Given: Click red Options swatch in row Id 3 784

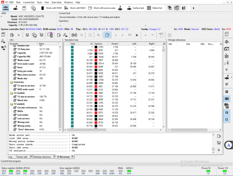Looking at the screenshot, I should point(96,50).
